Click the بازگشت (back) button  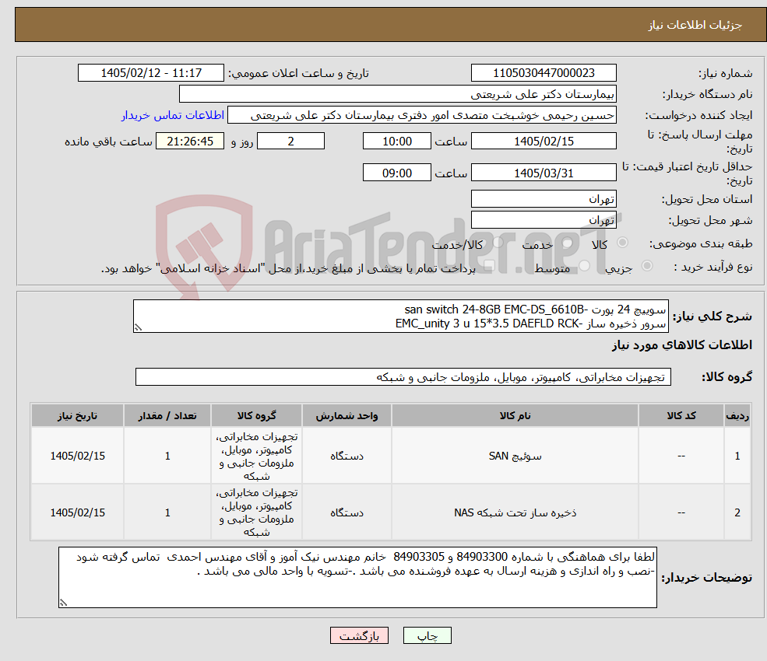[x=359, y=635]
